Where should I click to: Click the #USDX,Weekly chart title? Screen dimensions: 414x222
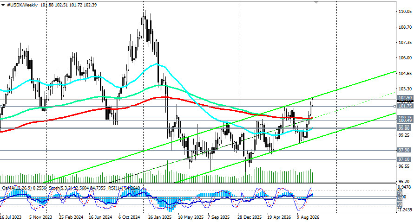click(x=23, y=5)
